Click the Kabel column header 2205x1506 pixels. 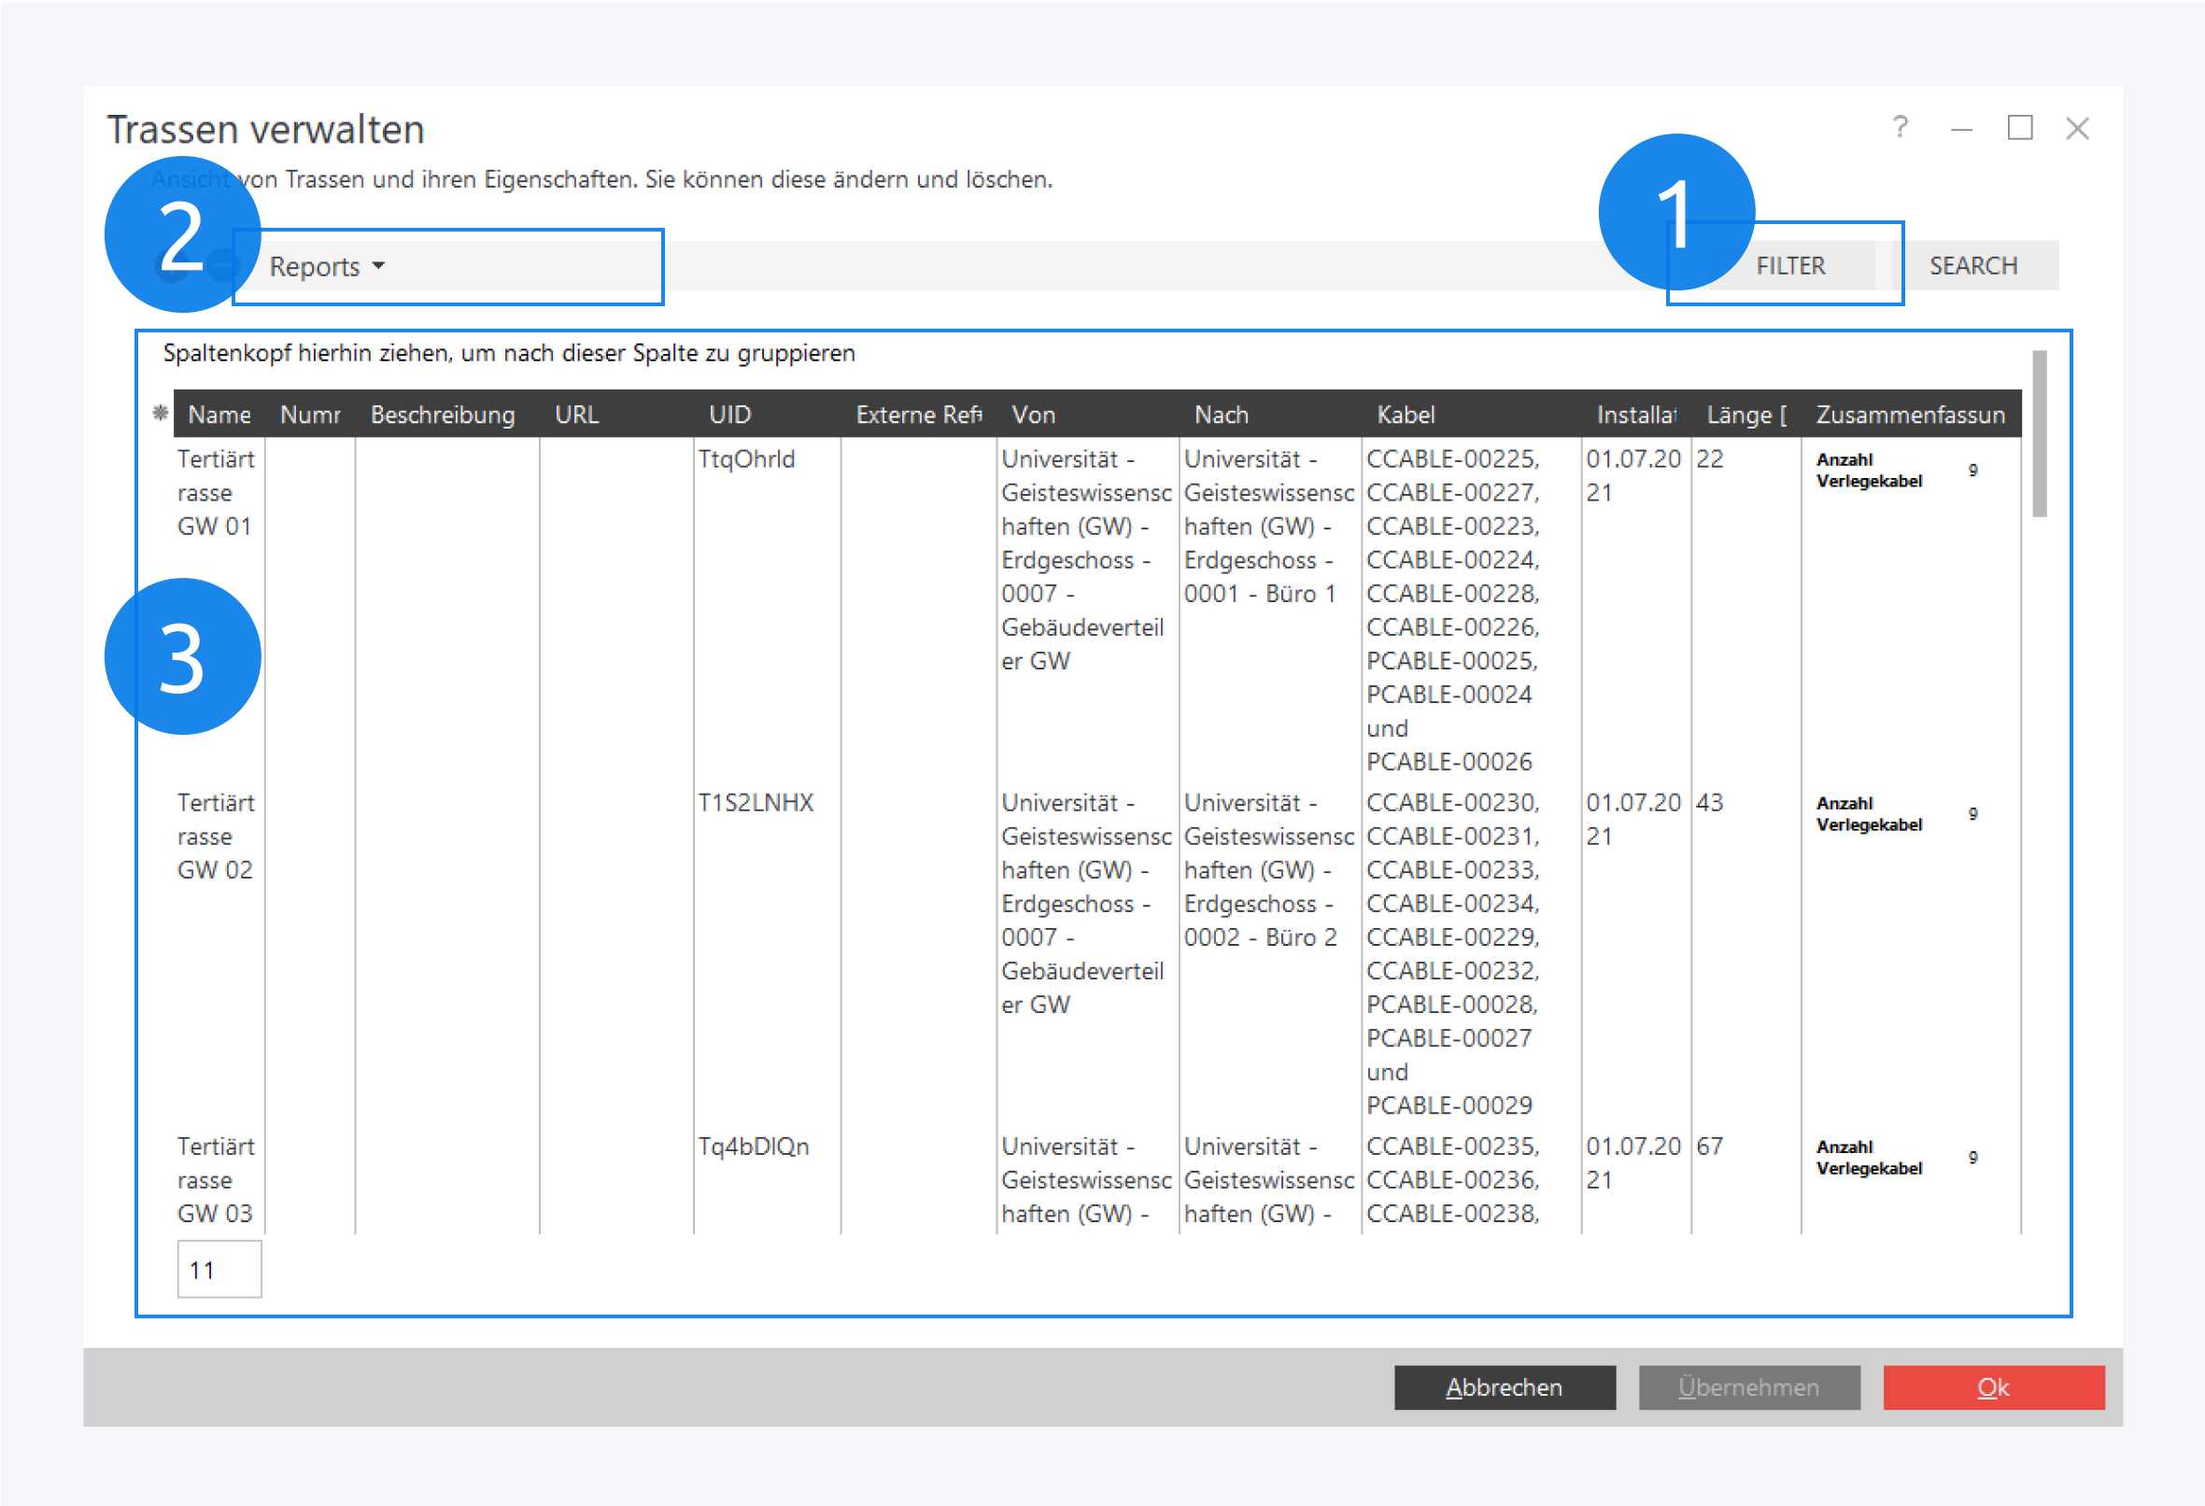[1406, 415]
